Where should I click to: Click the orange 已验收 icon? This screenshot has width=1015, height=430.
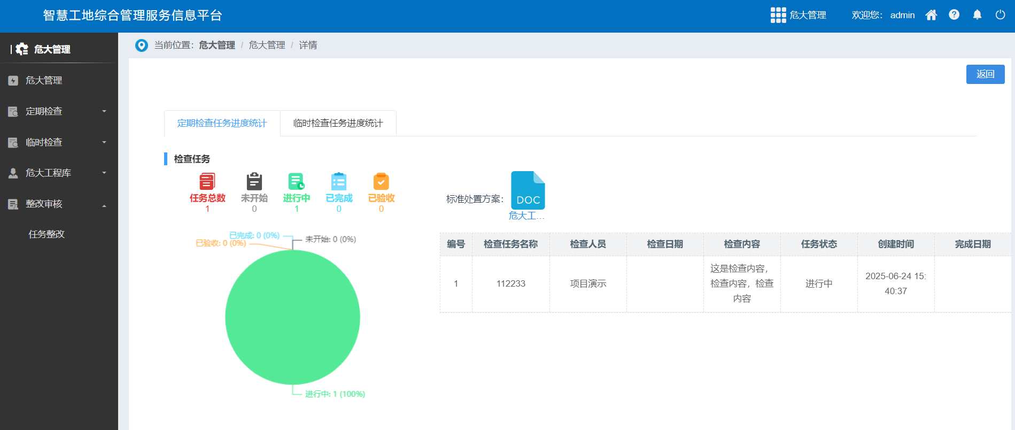pyautogui.click(x=381, y=182)
